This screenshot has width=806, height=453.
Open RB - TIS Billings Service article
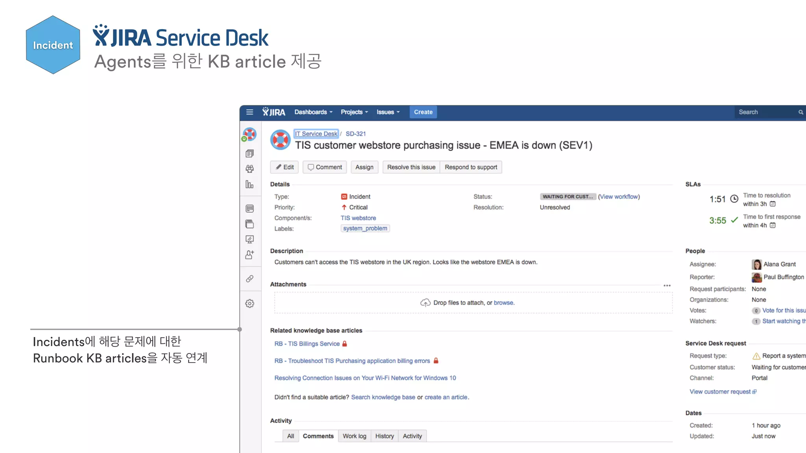point(307,344)
